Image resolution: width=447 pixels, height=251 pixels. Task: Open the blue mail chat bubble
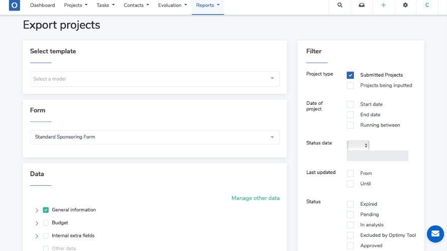click(x=435, y=234)
